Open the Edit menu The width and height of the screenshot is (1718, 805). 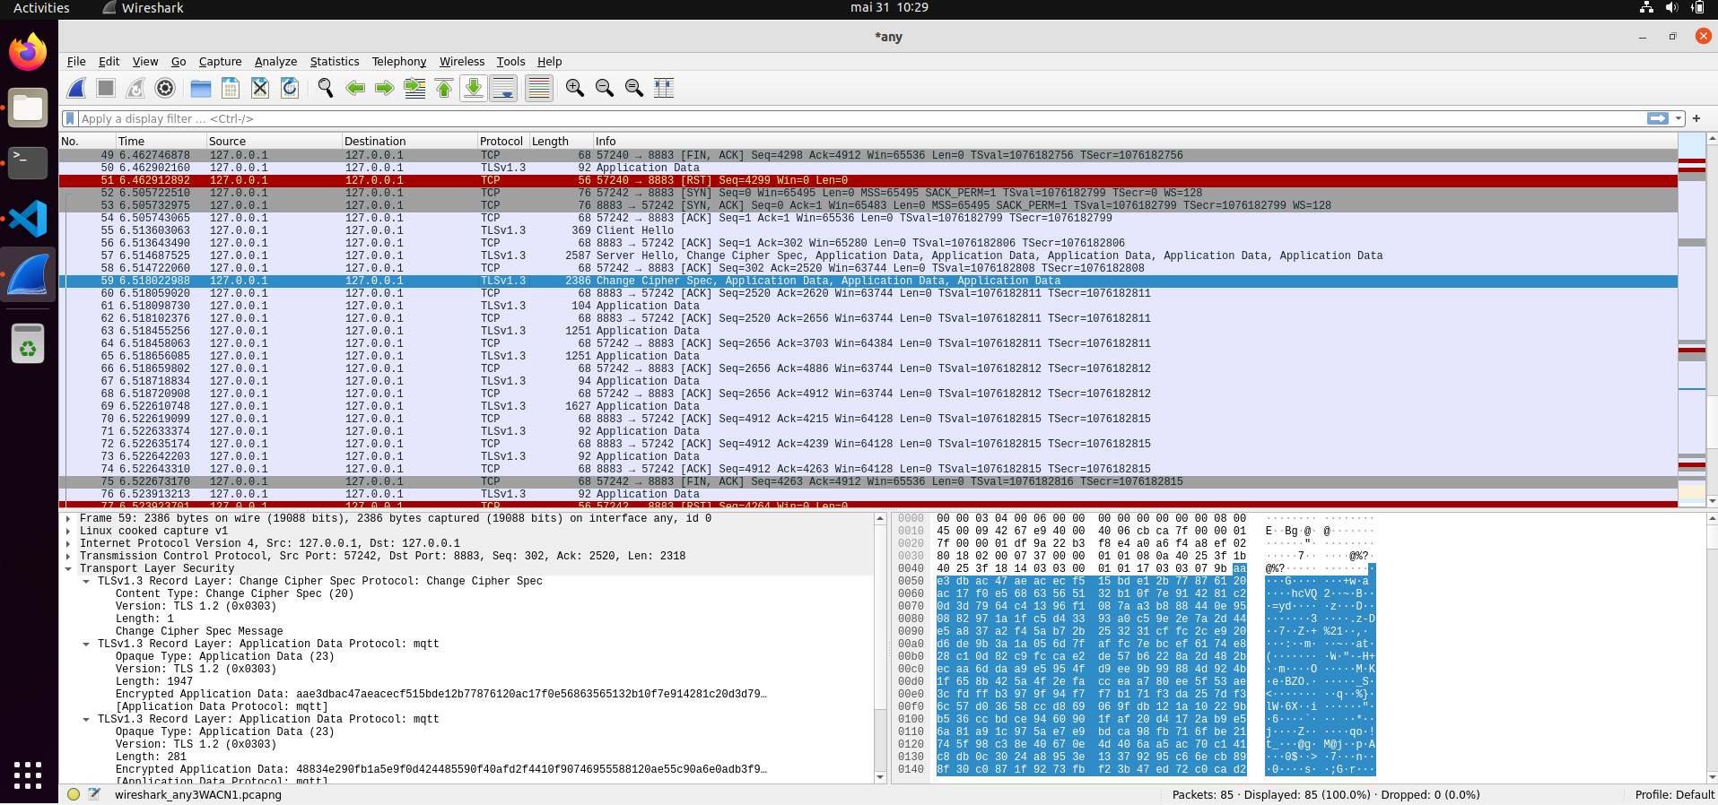[x=109, y=62]
